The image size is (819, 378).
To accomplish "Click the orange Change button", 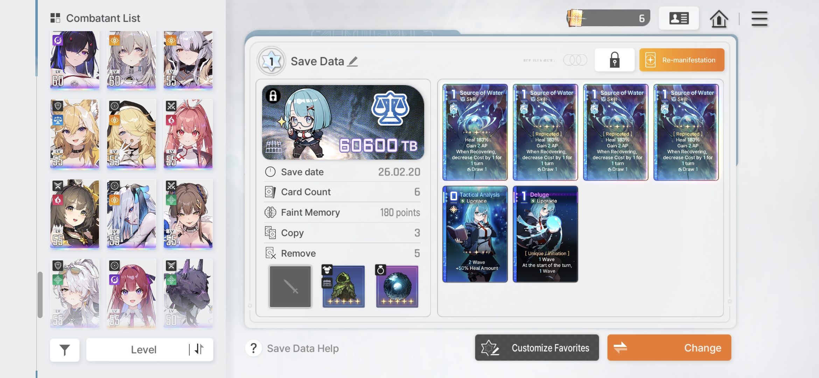I will click(x=669, y=348).
